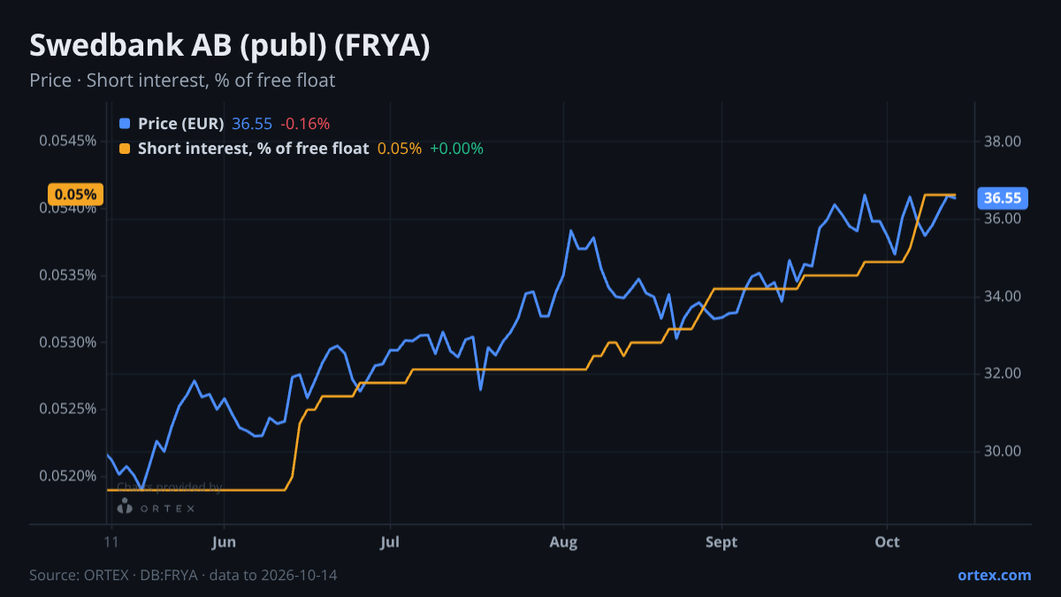Click the 0.0520% left axis label
1061x597 pixels.
[x=68, y=476]
